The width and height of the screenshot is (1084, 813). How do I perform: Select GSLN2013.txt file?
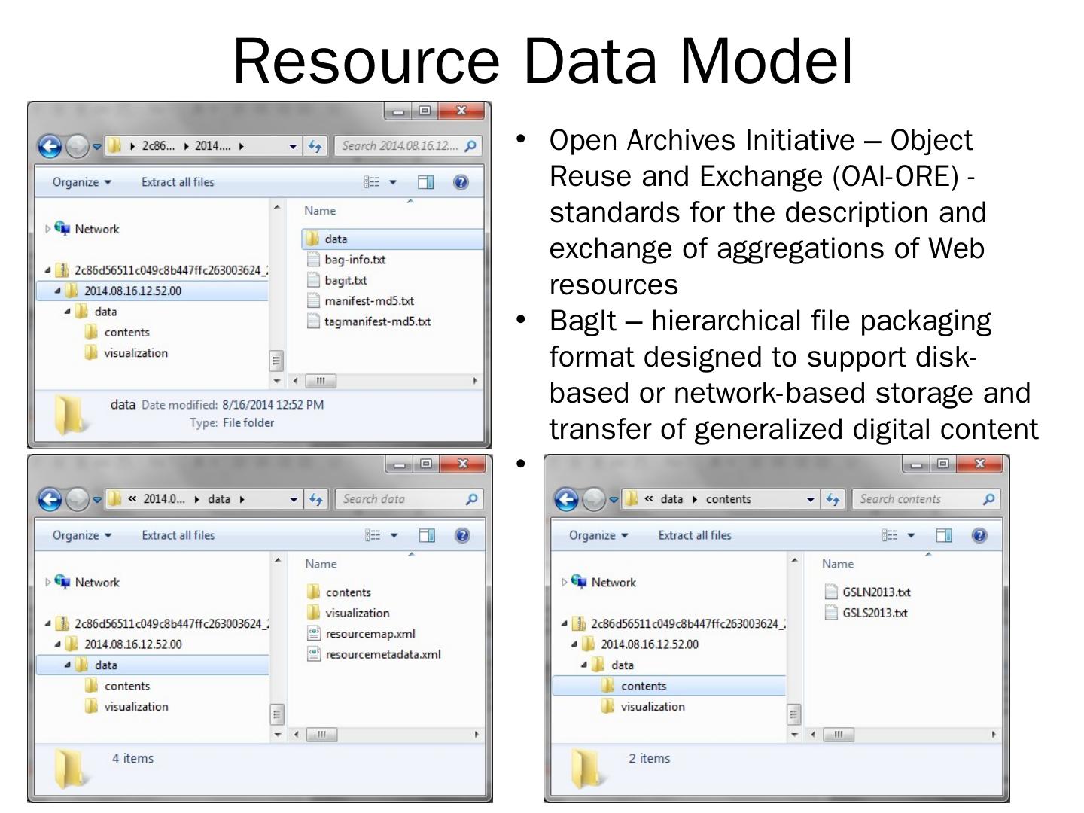pos(867,592)
